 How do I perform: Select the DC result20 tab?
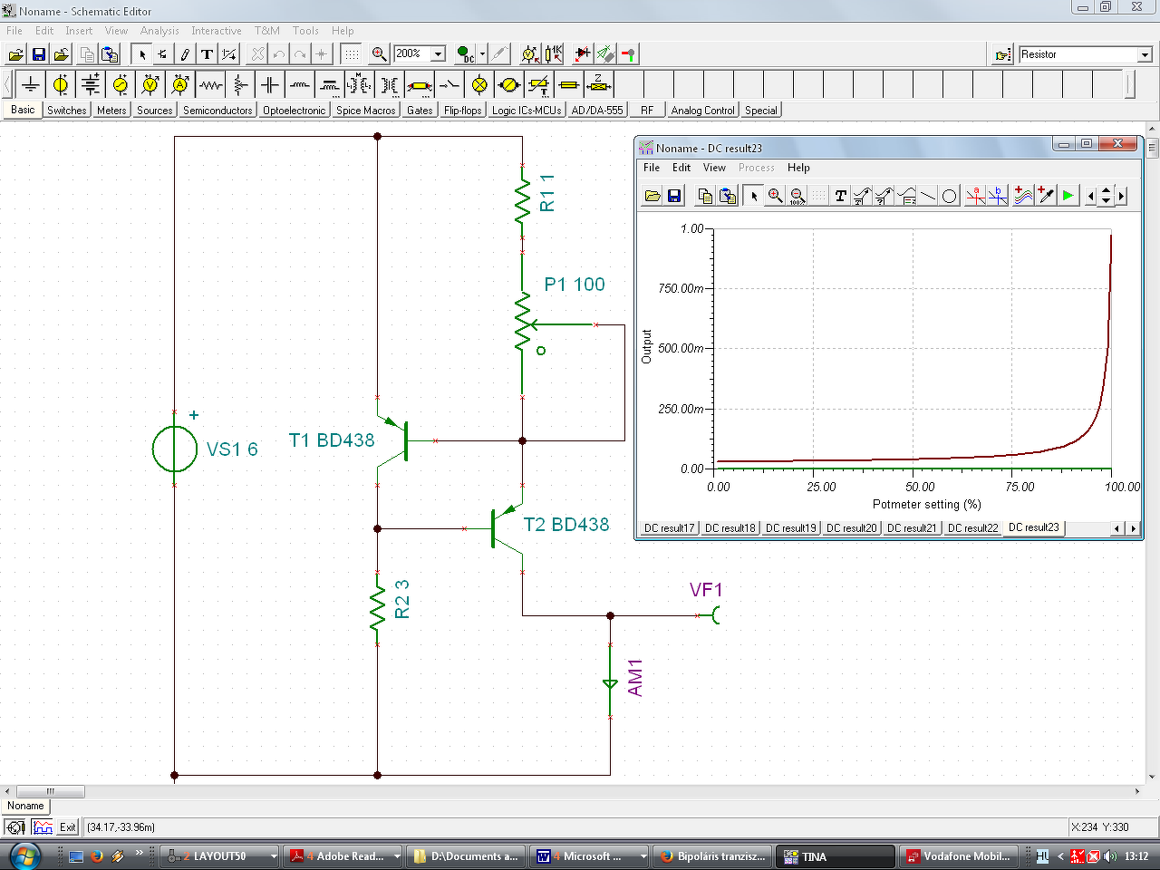pyautogui.click(x=852, y=528)
